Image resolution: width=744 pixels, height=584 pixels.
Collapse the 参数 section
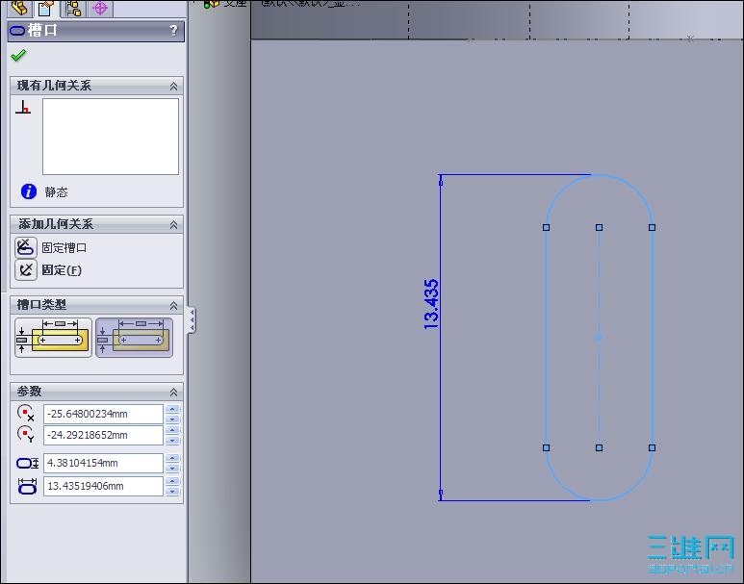pyautogui.click(x=173, y=393)
